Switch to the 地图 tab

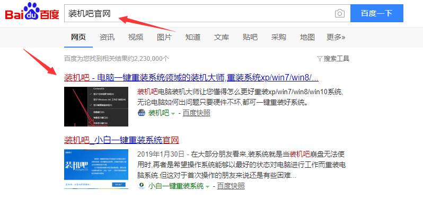pyautogui.click(x=307, y=37)
